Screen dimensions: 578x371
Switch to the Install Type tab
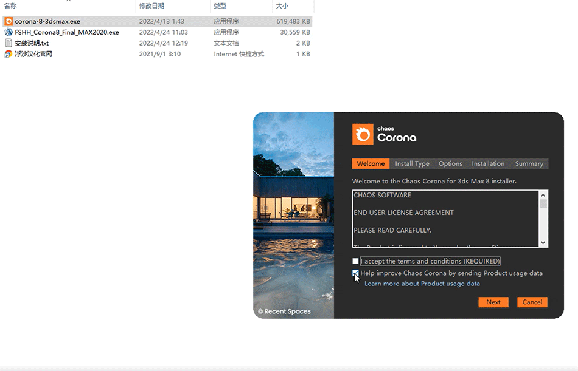[412, 163]
